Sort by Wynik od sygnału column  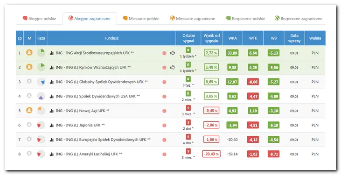click(x=212, y=38)
